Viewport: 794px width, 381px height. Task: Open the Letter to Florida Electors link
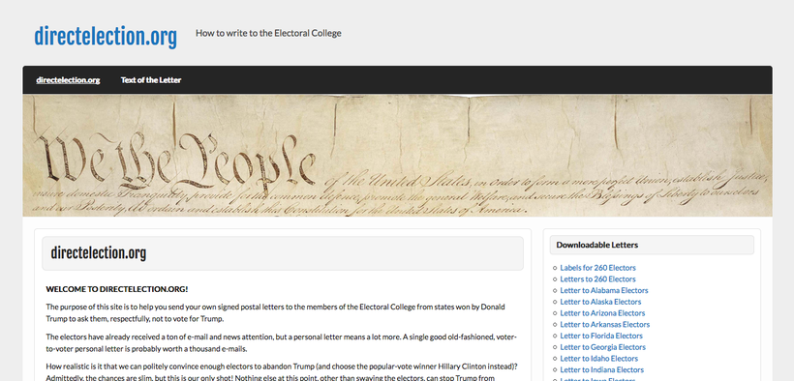click(x=601, y=336)
